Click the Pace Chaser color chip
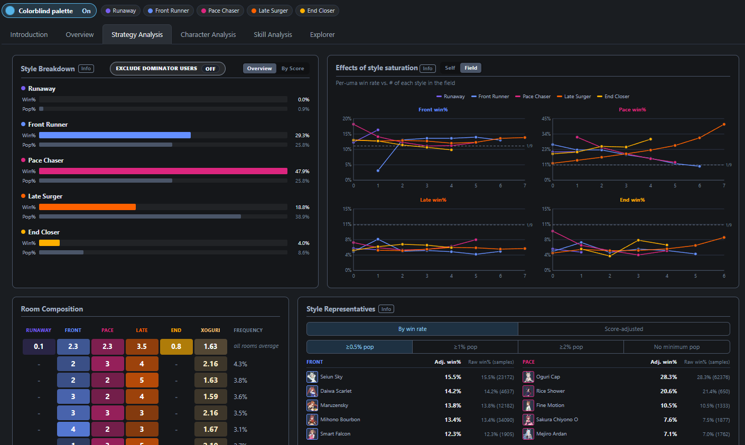This screenshot has height=445, width=745. tap(220, 11)
